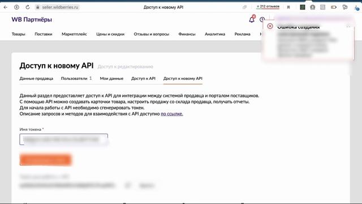Open the browser extensions icon

coord(345,7)
